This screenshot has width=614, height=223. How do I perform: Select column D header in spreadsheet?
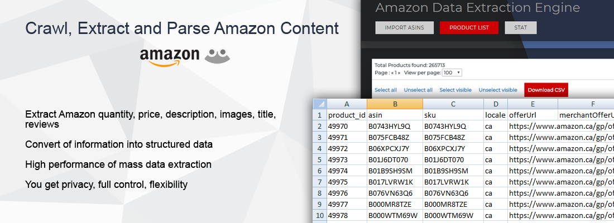[x=496, y=104]
